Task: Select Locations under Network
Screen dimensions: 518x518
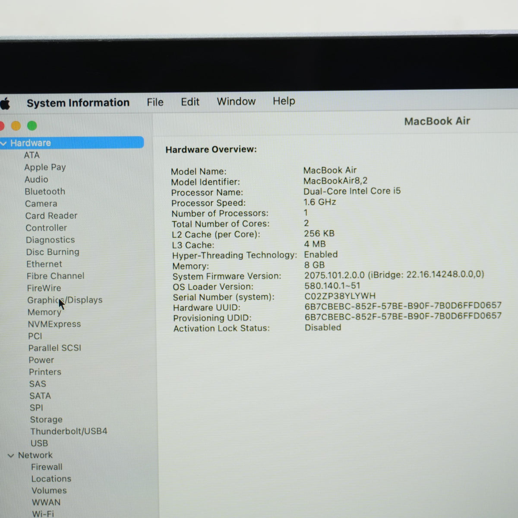Action: click(x=51, y=479)
